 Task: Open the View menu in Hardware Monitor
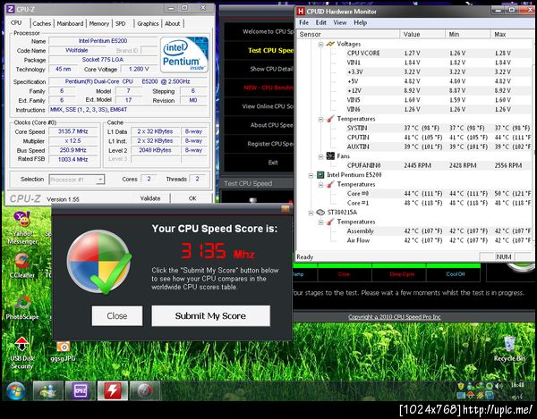coord(340,22)
